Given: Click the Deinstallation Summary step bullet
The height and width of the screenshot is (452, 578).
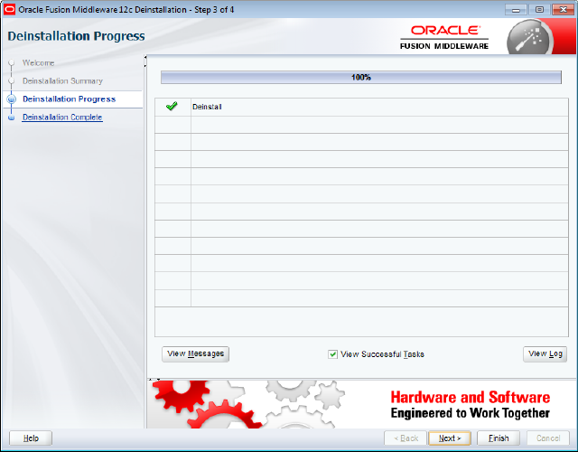Looking at the screenshot, I should click(x=12, y=80).
